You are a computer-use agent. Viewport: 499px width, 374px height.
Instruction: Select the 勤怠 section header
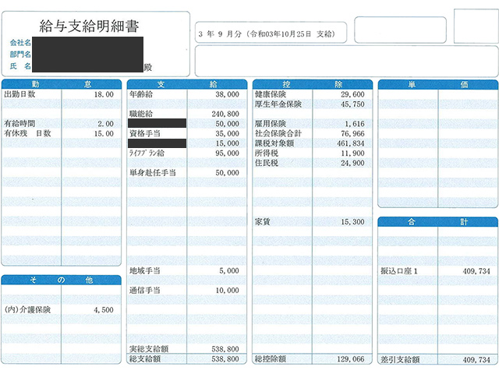point(62,83)
